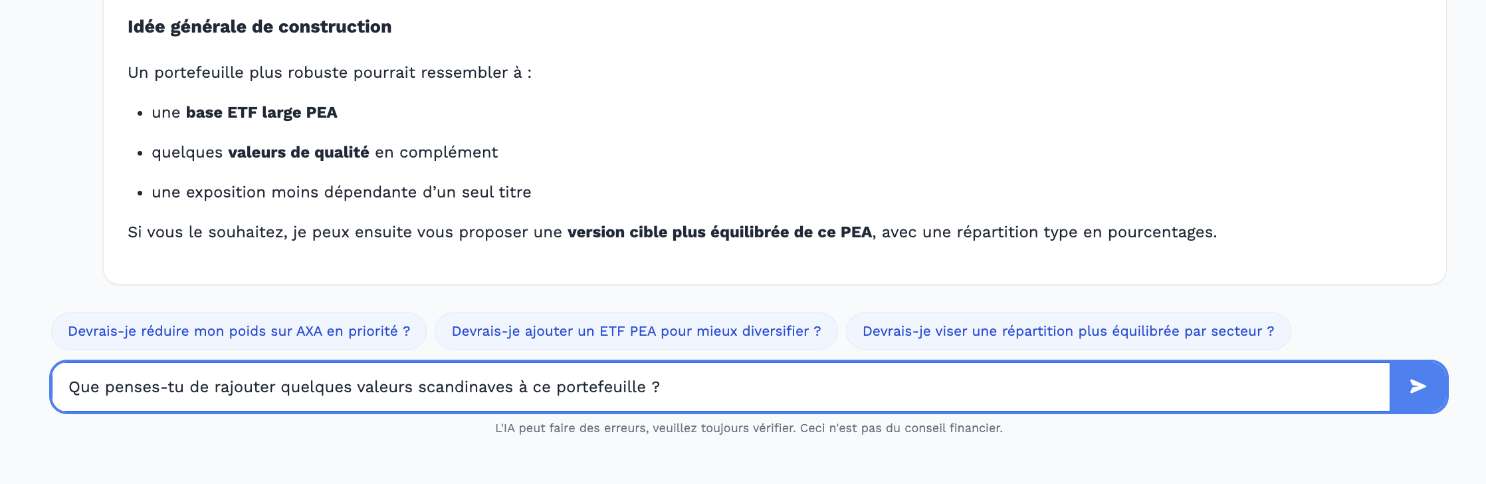The width and height of the screenshot is (1486, 484).
Task: Pick the balanced sector allocation suggestion
Action: tap(1068, 331)
